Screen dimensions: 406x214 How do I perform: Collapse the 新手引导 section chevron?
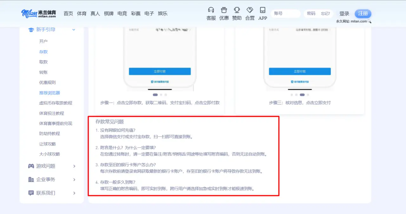[74, 29]
